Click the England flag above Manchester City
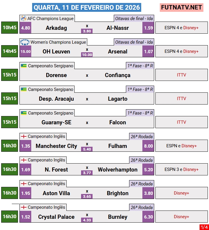Viewport: 209px width, 230px height. coord(24,137)
